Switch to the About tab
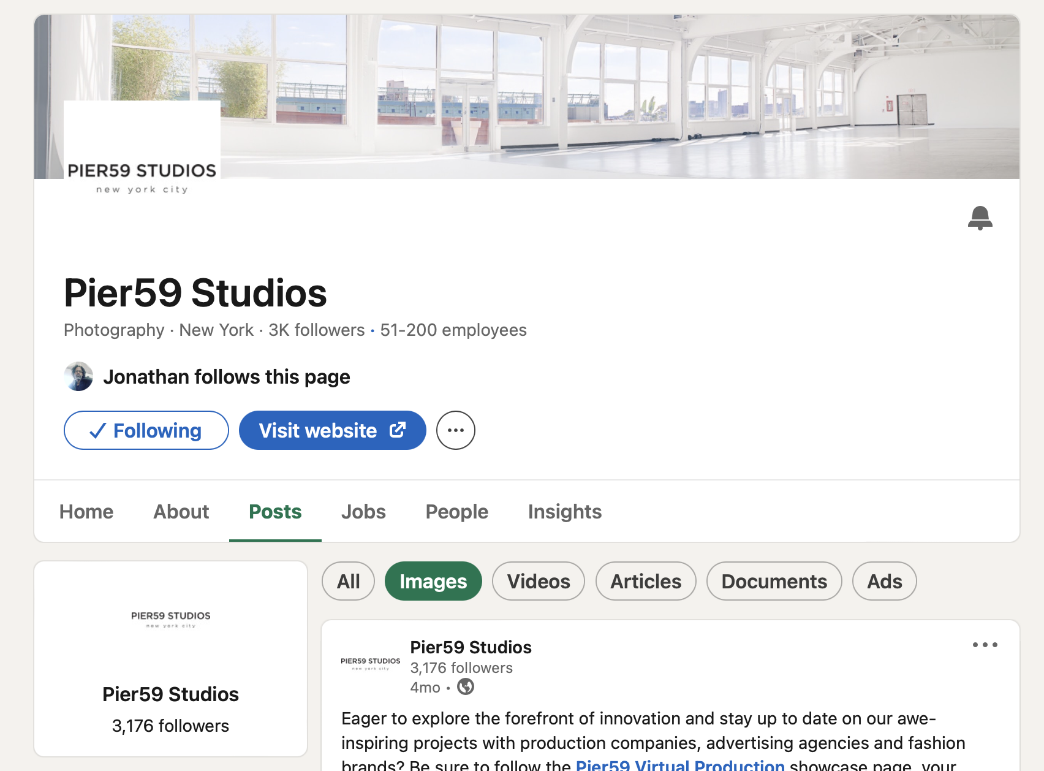The height and width of the screenshot is (771, 1044). [x=181, y=511]
